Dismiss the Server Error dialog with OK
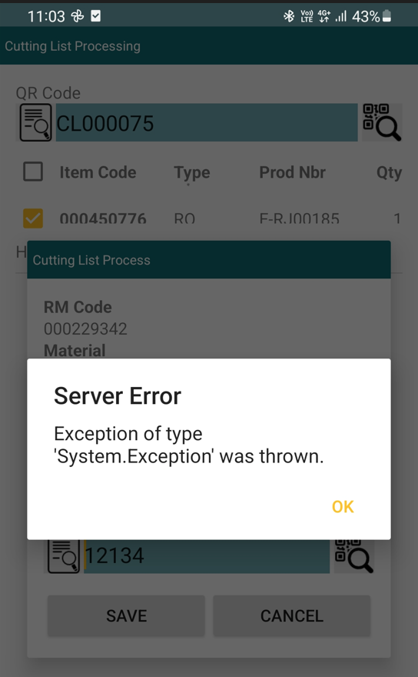Viewport: 418px width, 677px height. [x=343, y=507]
